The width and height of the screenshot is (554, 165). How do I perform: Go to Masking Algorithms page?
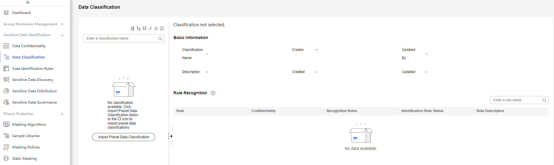[x=29, y=125]
